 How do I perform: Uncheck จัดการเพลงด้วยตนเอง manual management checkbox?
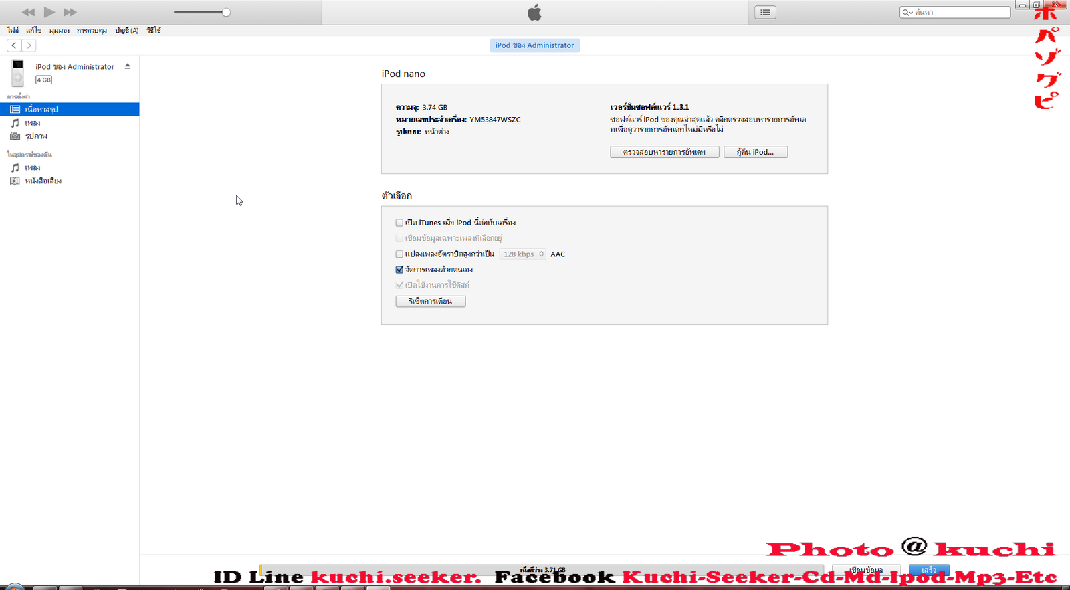point(399,270)
